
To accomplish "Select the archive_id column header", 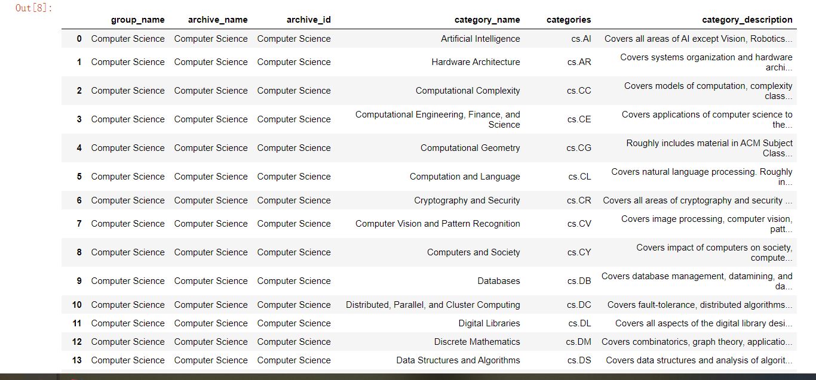I will point(308,20).
